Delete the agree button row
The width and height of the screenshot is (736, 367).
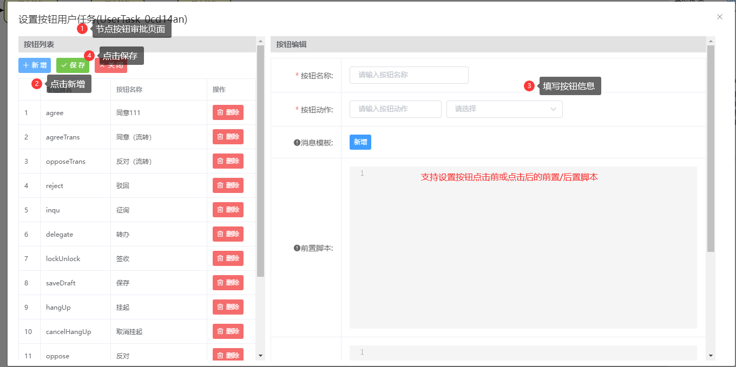(228, 112)
